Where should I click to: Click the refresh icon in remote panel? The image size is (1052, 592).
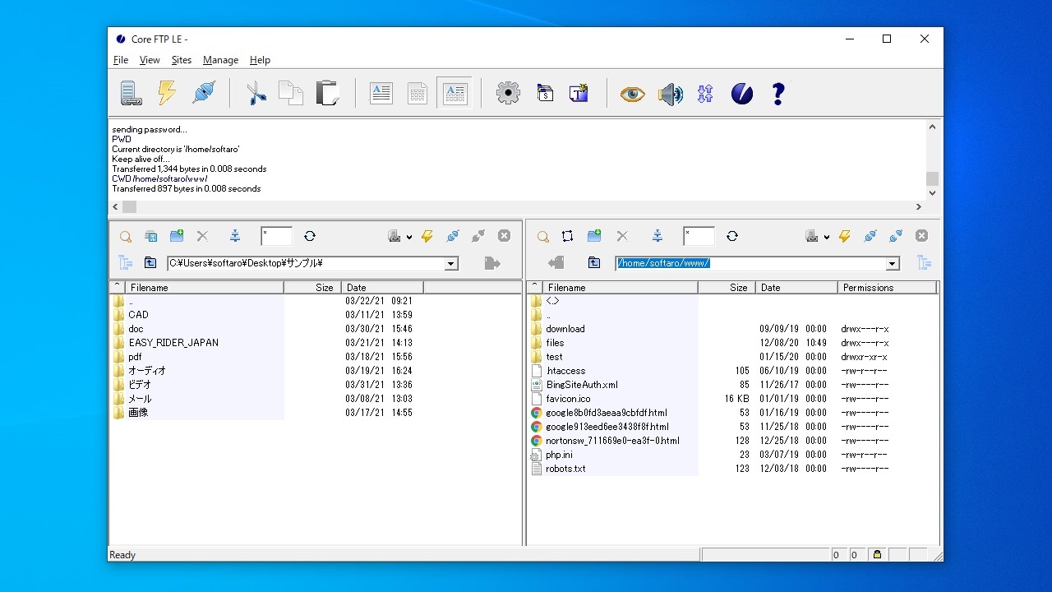tap(732, 236)
